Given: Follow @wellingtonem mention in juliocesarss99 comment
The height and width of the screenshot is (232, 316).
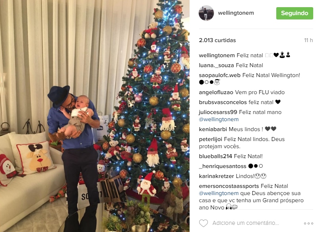Looking at the screenshot, I should coord(219,120).
